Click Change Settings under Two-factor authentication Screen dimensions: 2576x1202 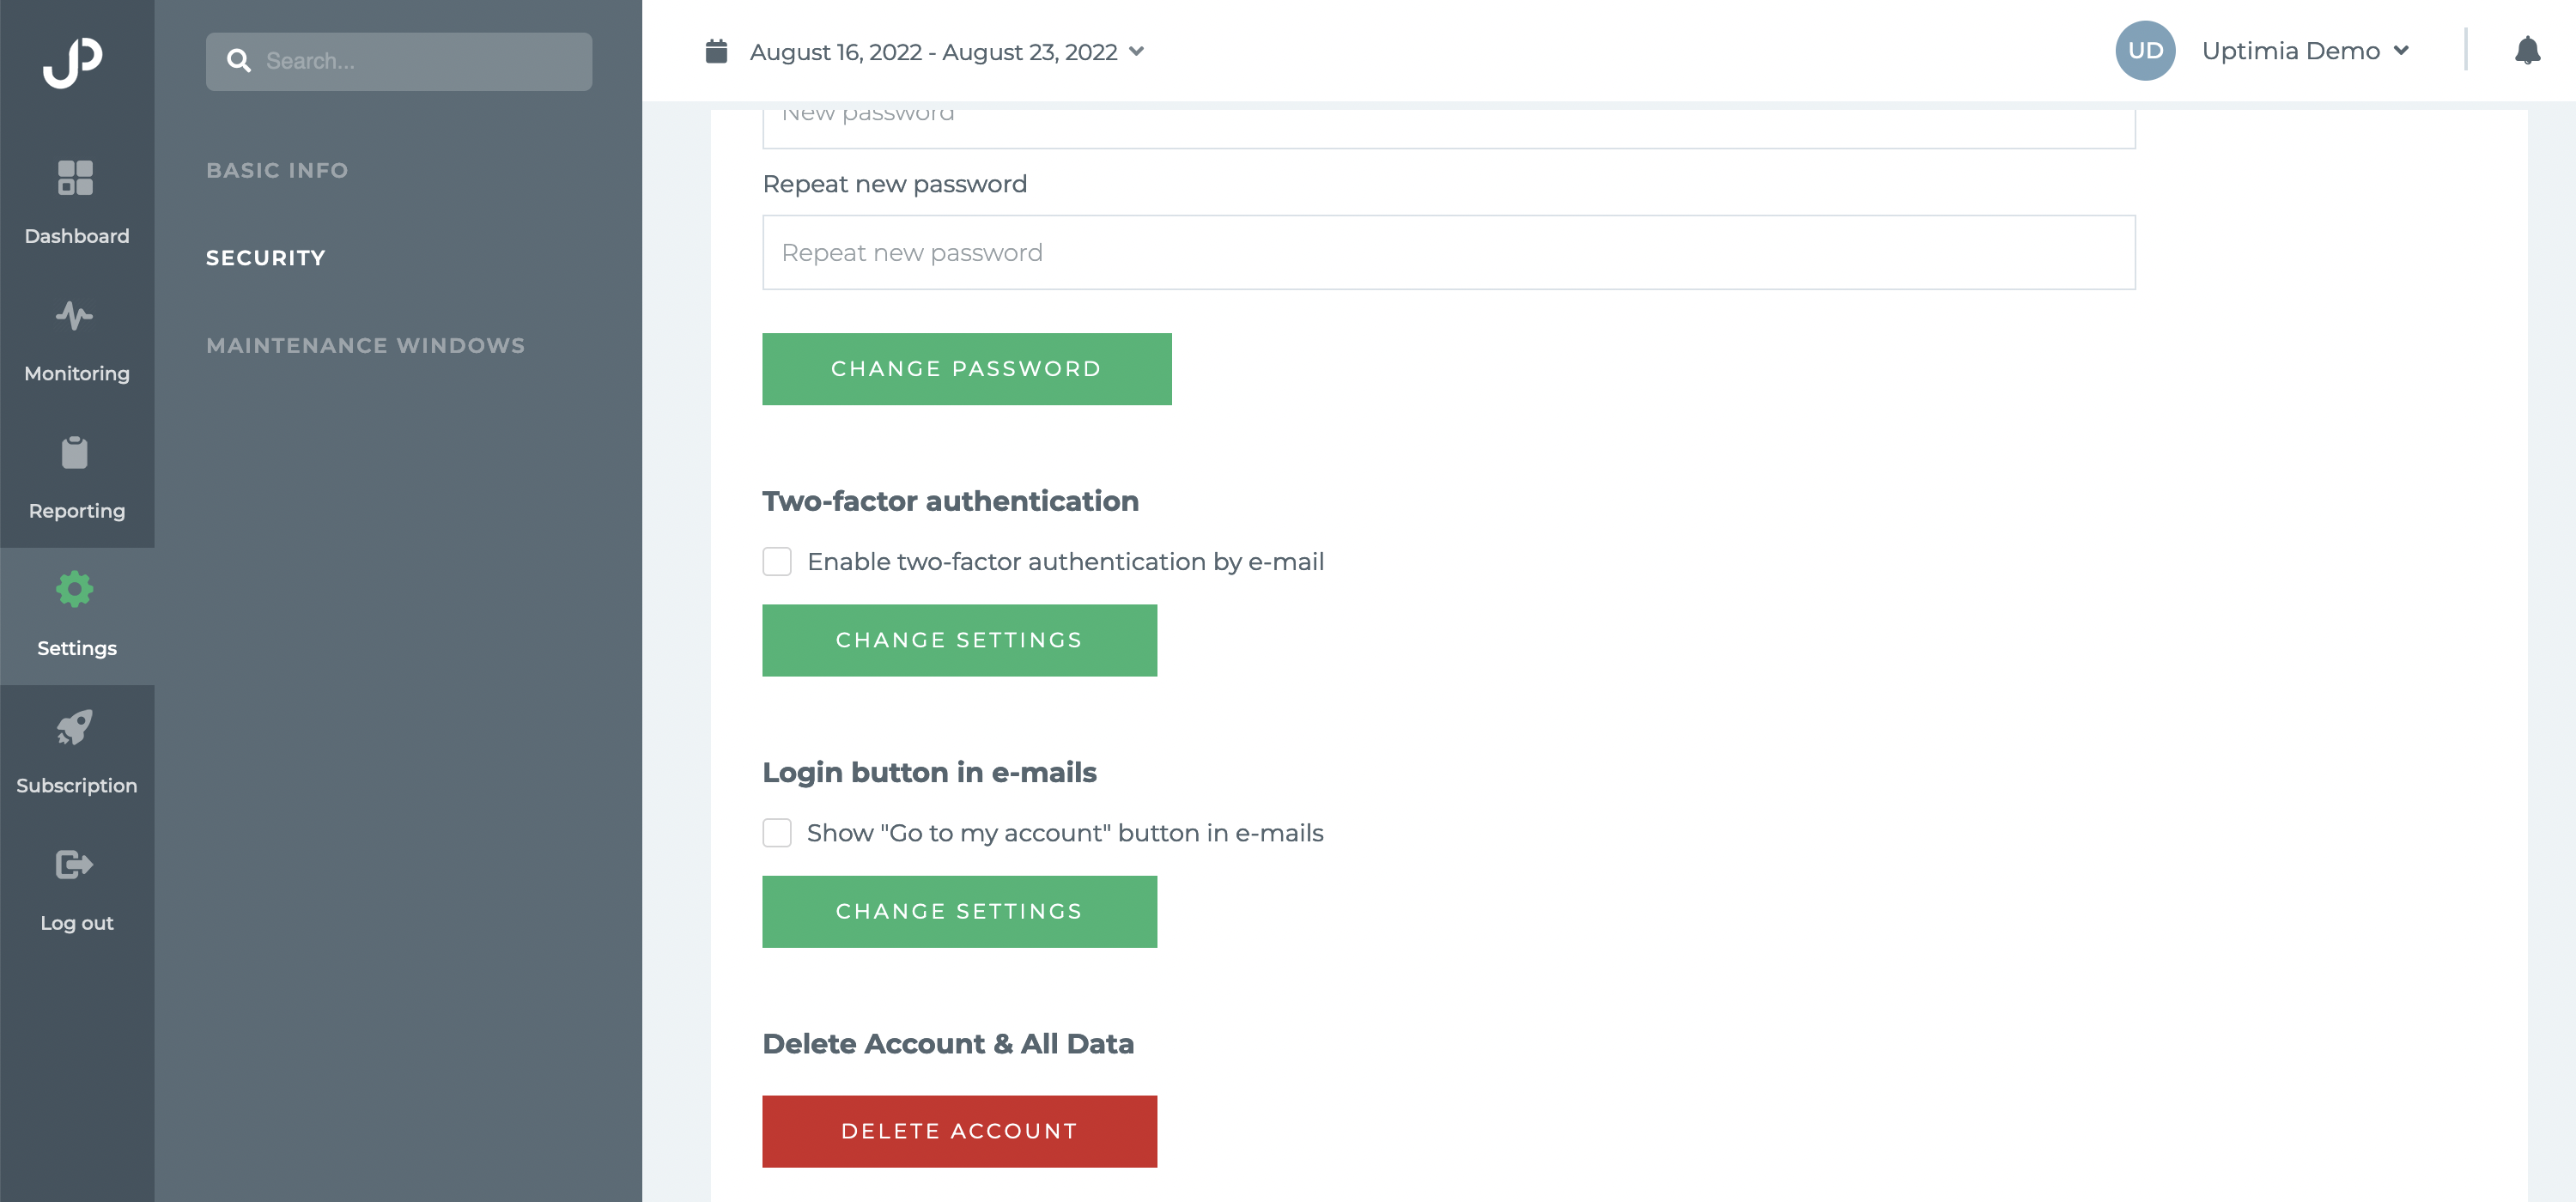pos(959,640)
